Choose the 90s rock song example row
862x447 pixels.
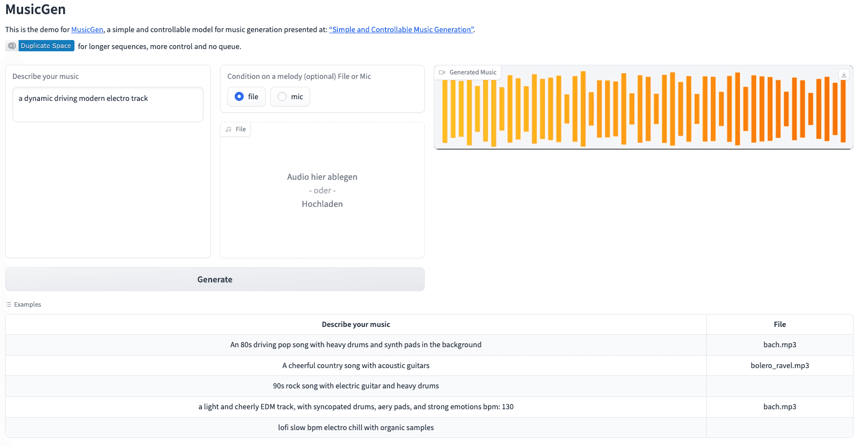point(355,386)
